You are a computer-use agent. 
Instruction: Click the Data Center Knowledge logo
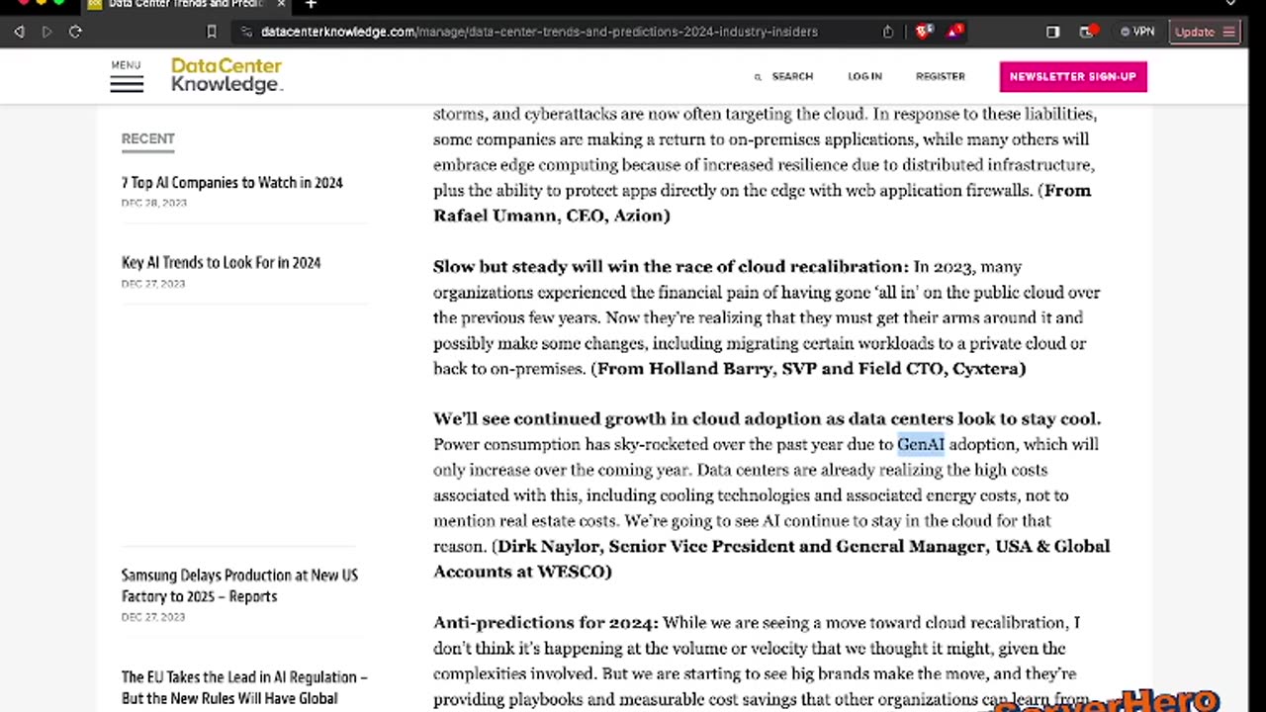click(x=226, y=75)
